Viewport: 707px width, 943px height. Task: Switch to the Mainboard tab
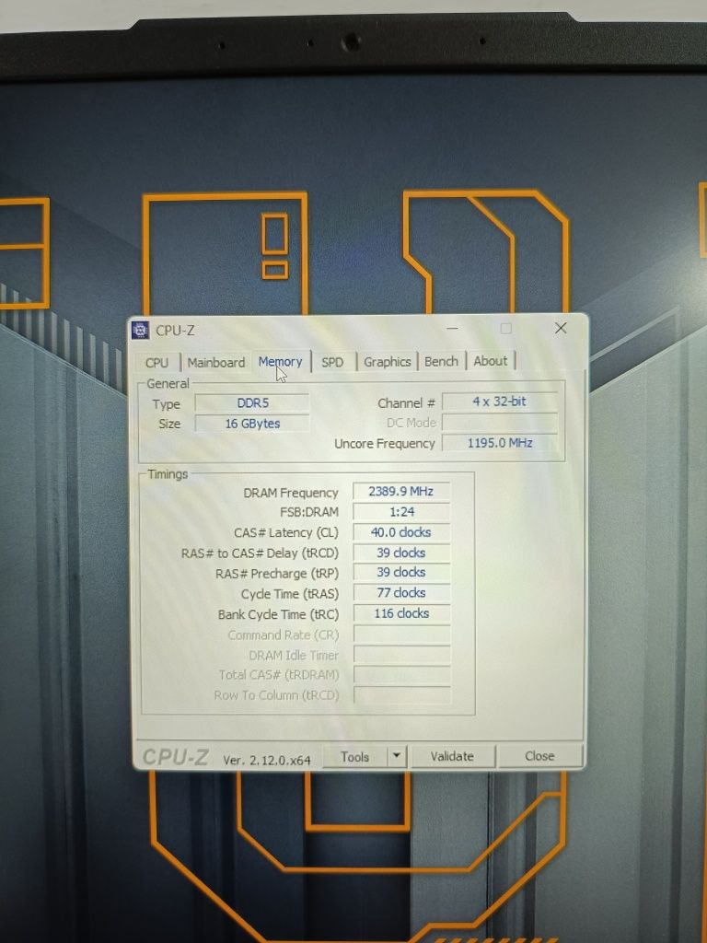click(215, 363)
